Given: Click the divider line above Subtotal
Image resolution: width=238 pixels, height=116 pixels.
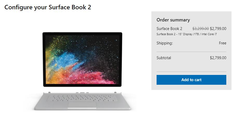Looking at the screenshot, I should coord(191,52).
